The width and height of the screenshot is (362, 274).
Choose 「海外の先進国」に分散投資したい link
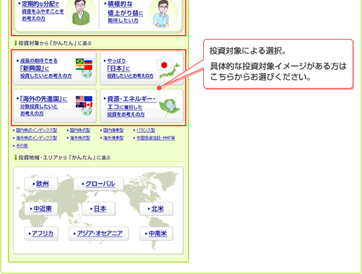44,106
